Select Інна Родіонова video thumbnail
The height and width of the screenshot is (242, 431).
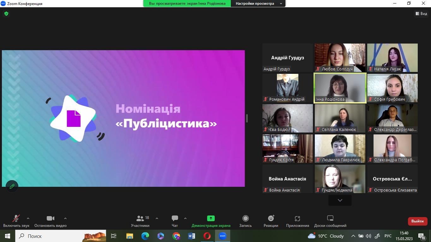(340, 88)
